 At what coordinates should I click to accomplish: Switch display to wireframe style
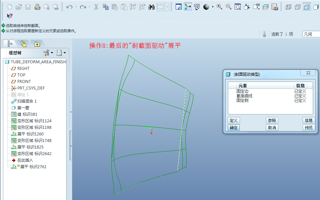coord(289,7)
